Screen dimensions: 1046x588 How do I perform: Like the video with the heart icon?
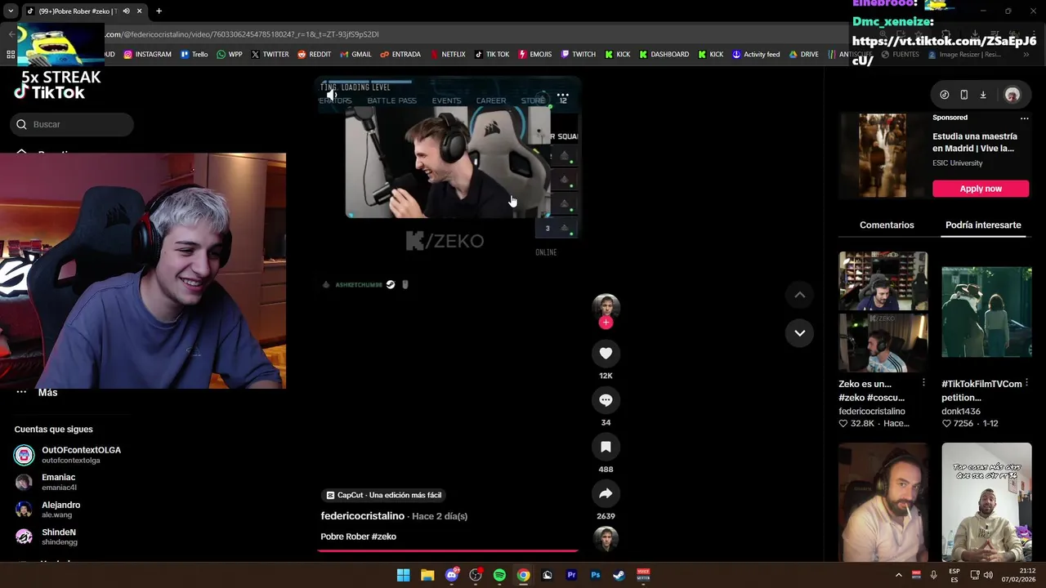[606, 353]
